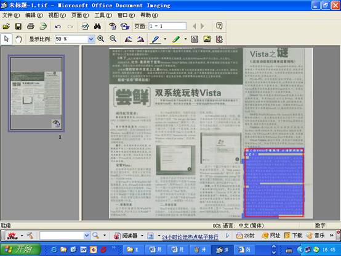Click the page number field showing 1 - 1
Image resolution: width=341 pixels, height=256 pixels.
167,26
